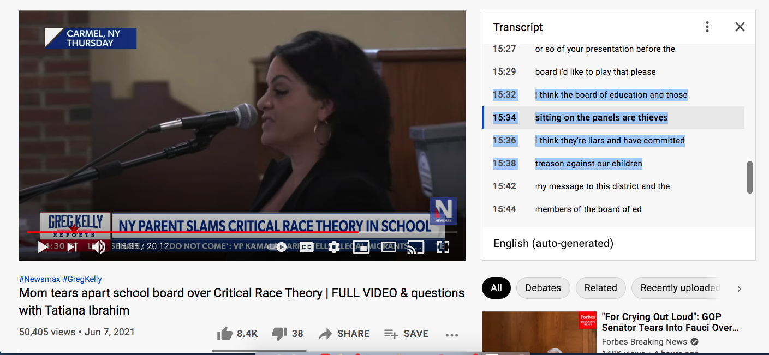
Task: Select line 'i think they're liars and have committed'
Action: pyautogui.click(x=613, y=141)
